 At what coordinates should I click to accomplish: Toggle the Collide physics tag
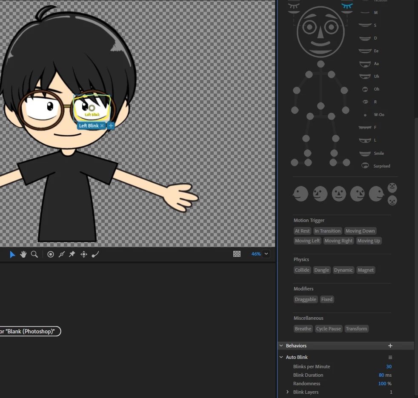click(x=302, y=270)
